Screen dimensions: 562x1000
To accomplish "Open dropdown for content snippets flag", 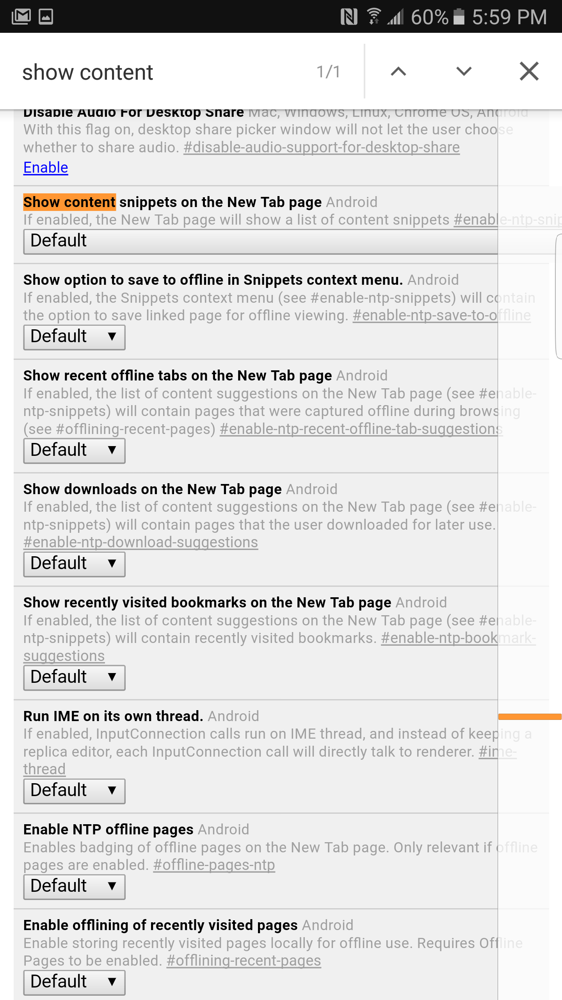I will (x=261, y=241).
